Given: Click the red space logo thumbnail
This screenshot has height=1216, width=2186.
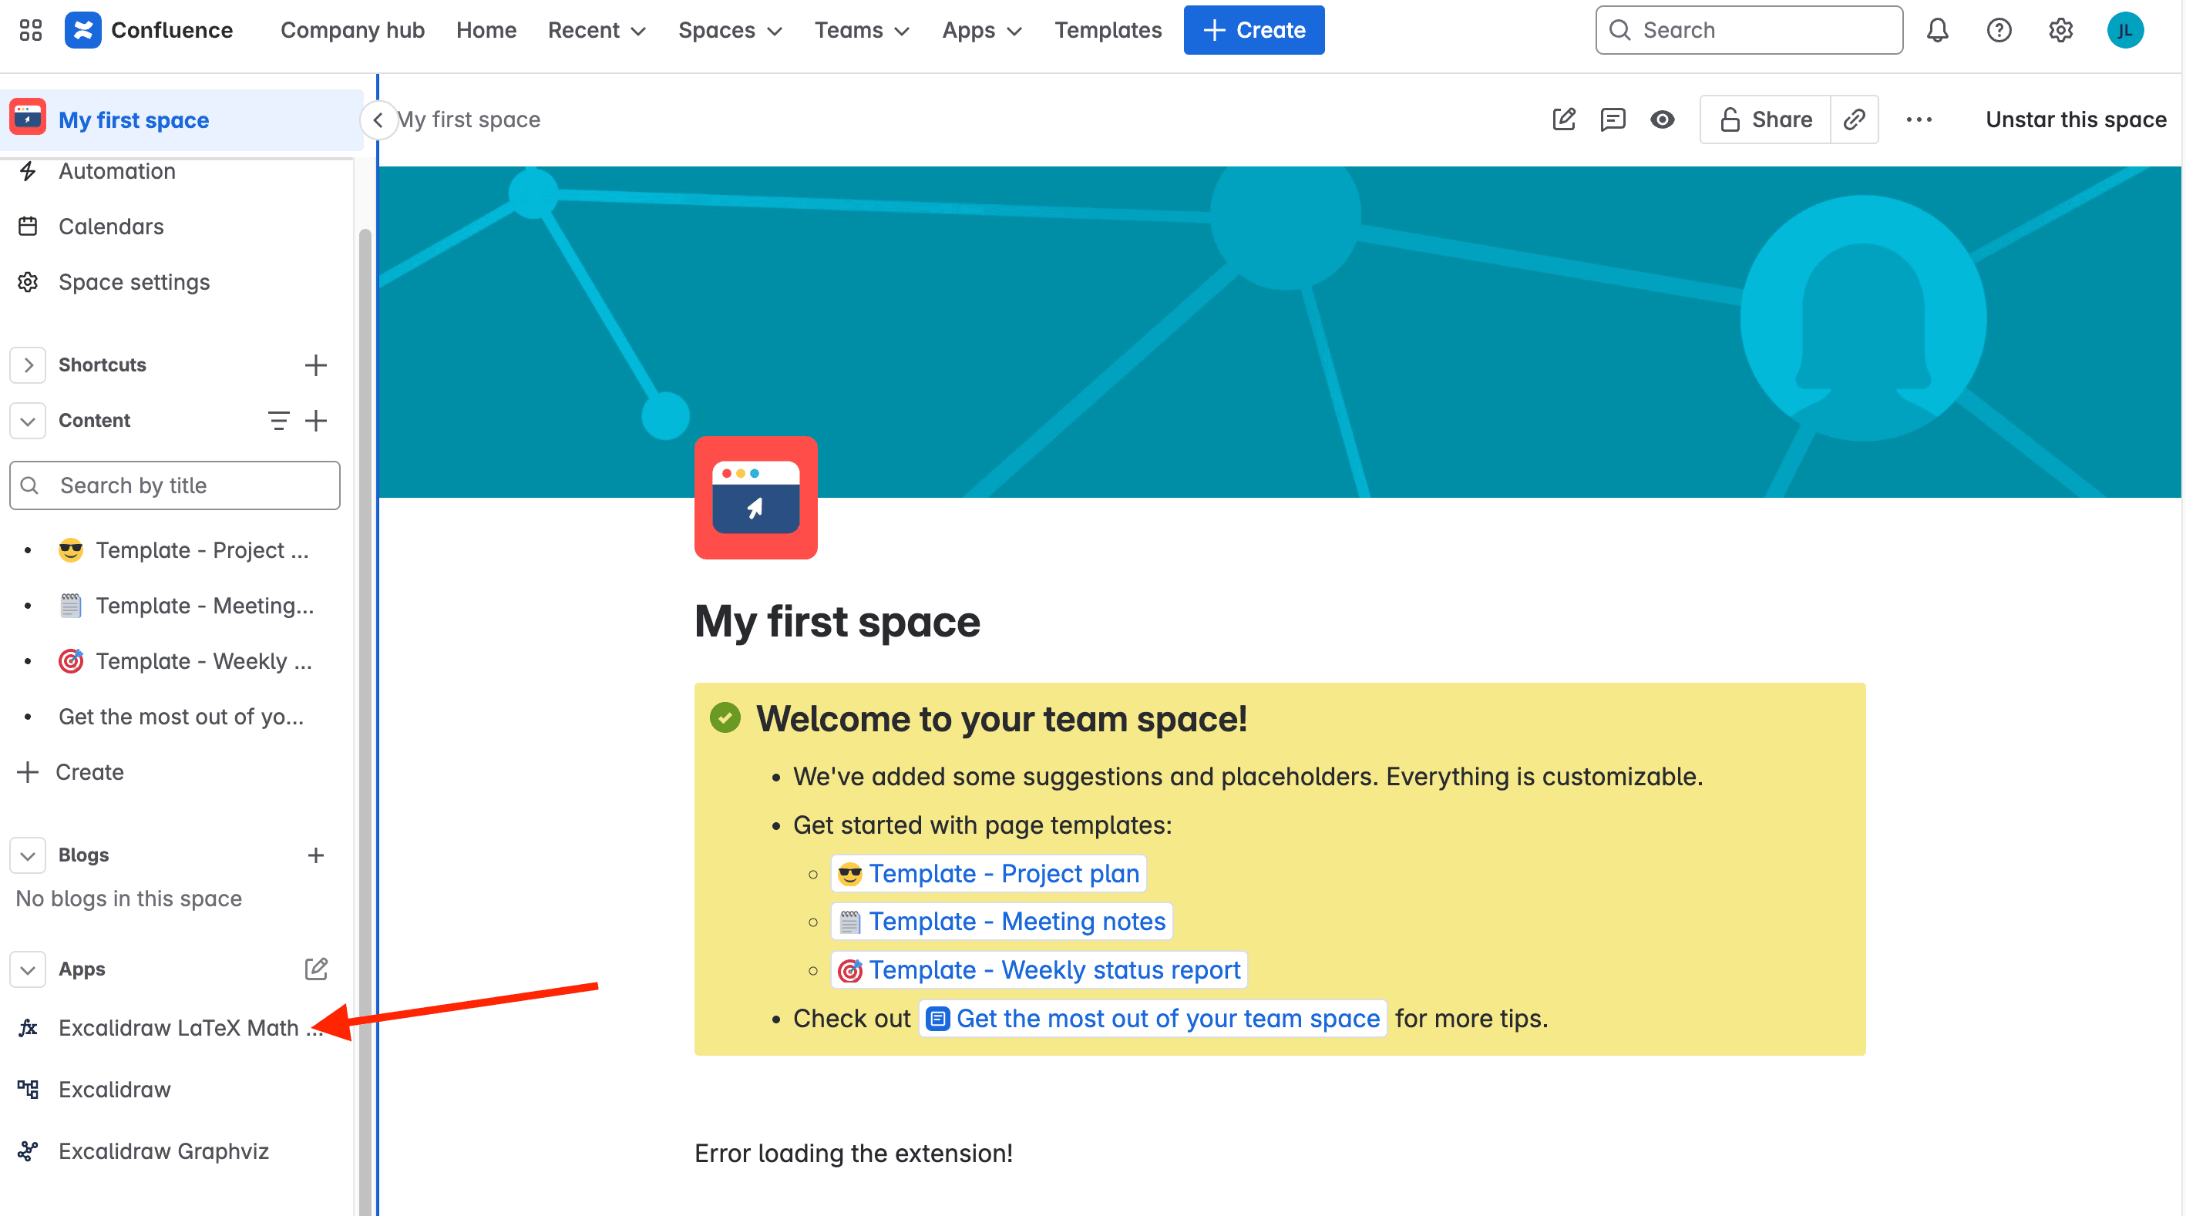Looking at the screenshot, I should (755, 497).
